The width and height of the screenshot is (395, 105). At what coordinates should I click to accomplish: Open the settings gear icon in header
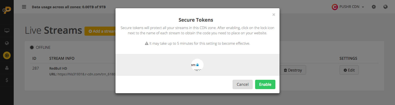[374, 7]
